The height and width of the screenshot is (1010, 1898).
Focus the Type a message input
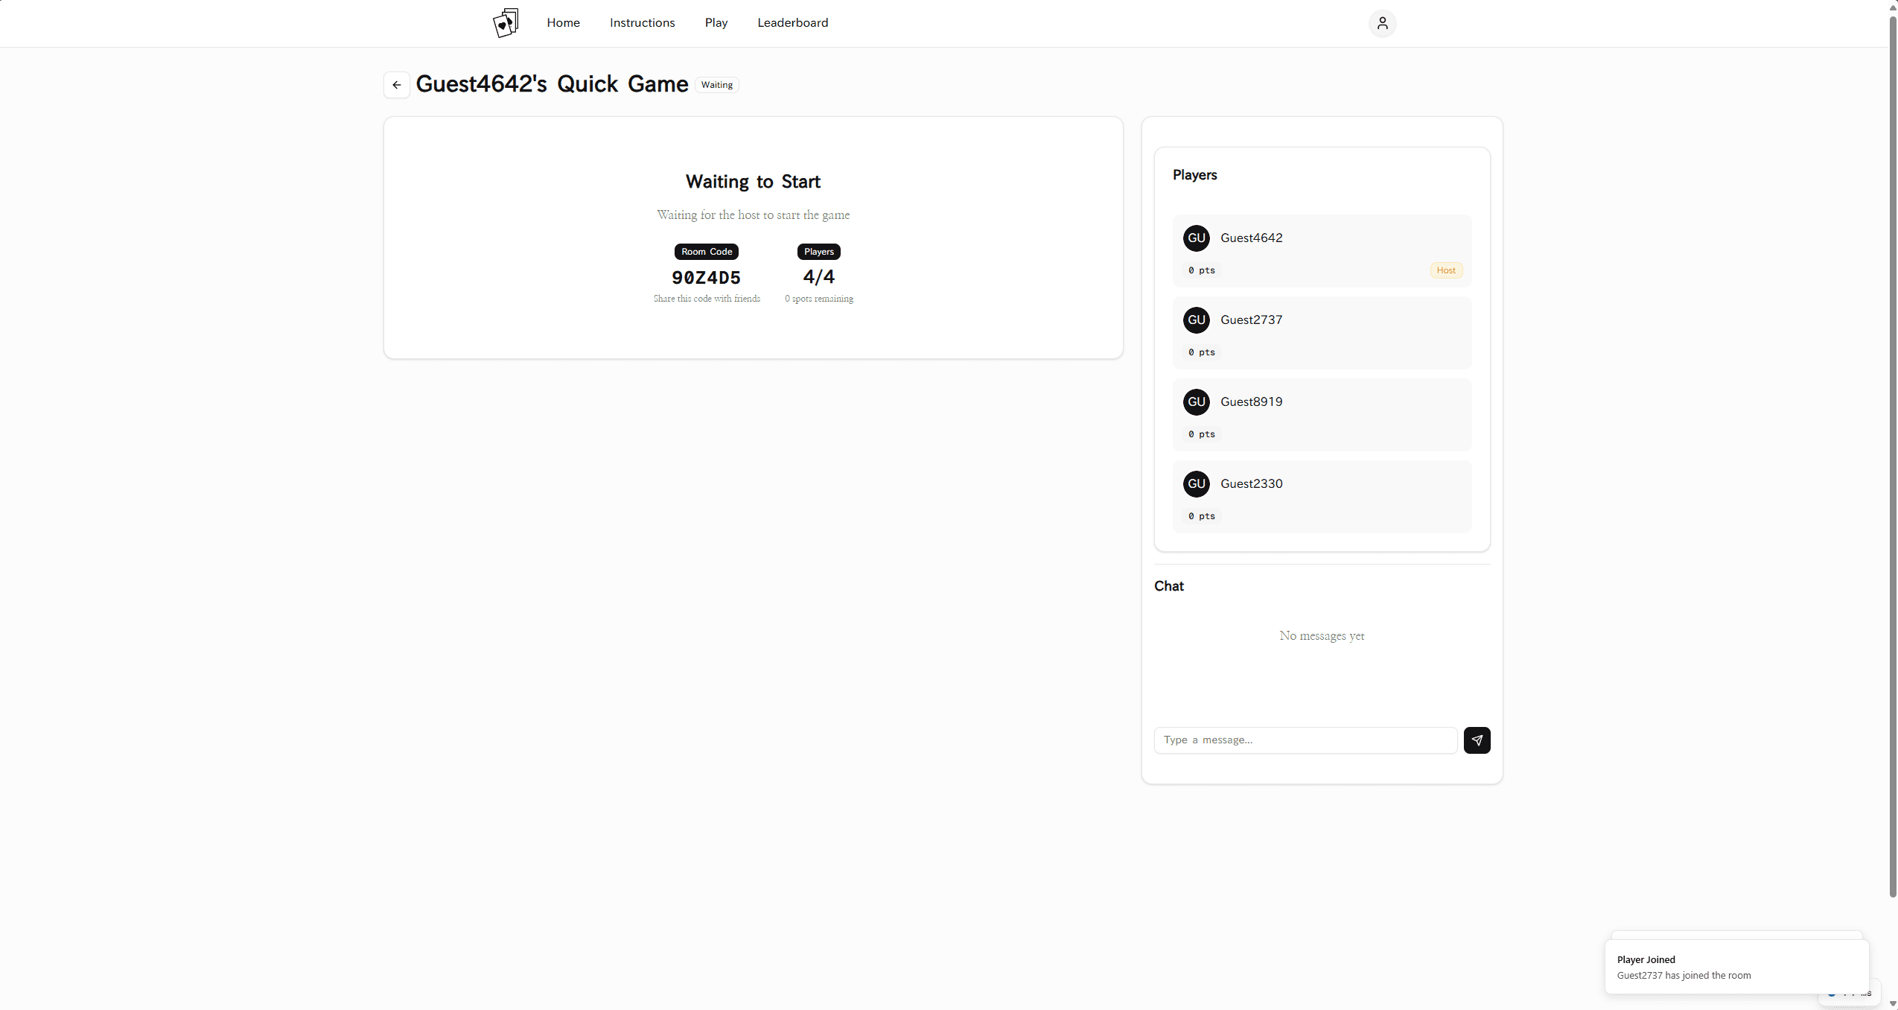(1305, 740)
